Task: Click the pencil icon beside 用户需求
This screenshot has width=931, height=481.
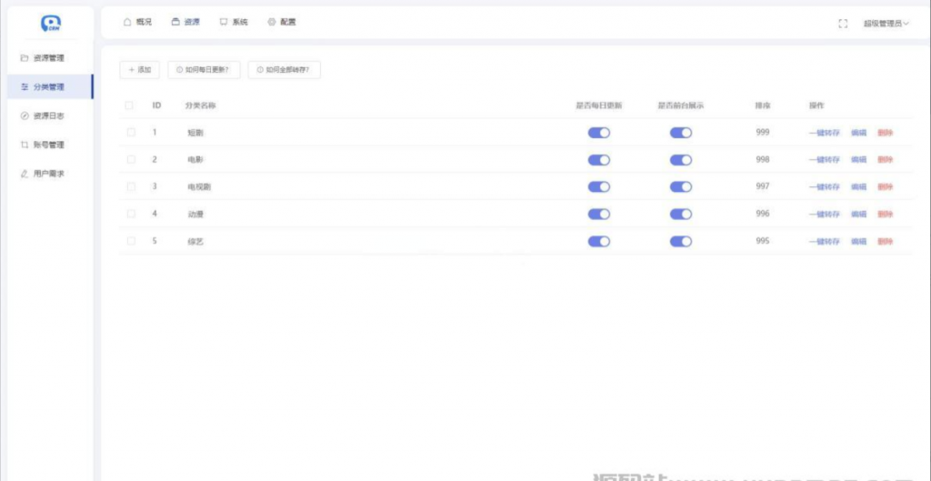Action: 25,174
